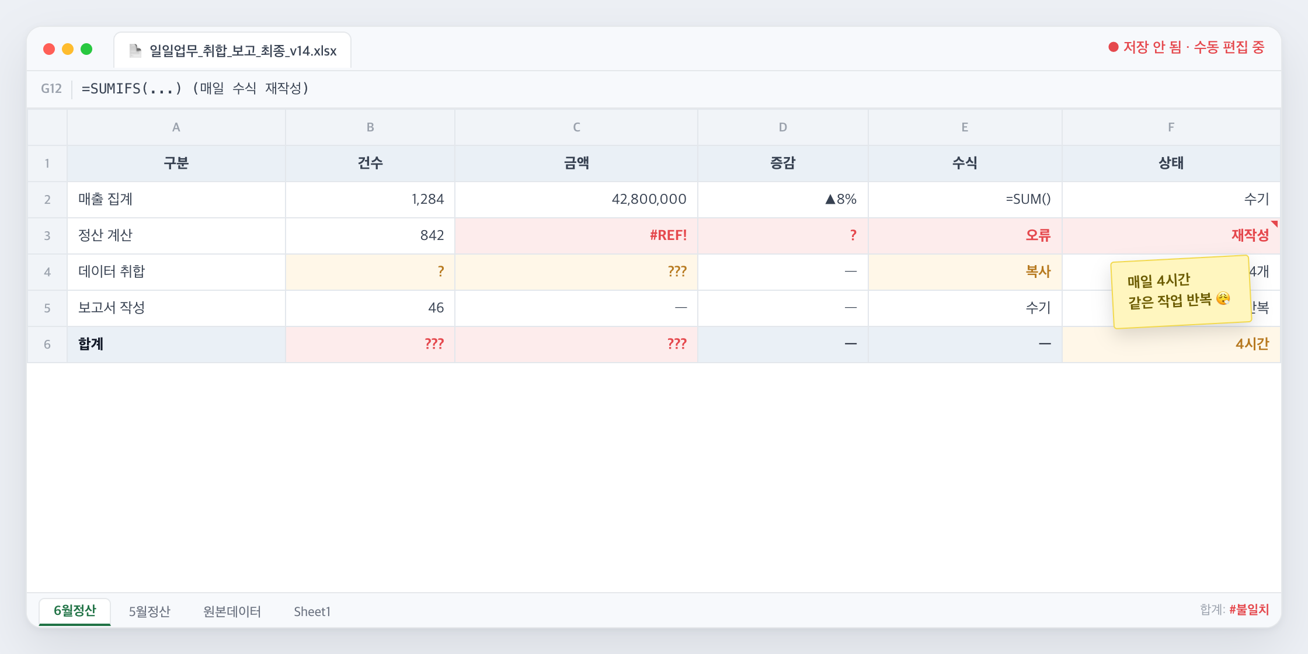The width and height of the screenshot is (1308, 654).
Task: Select column C header
Action: [576, 127]
